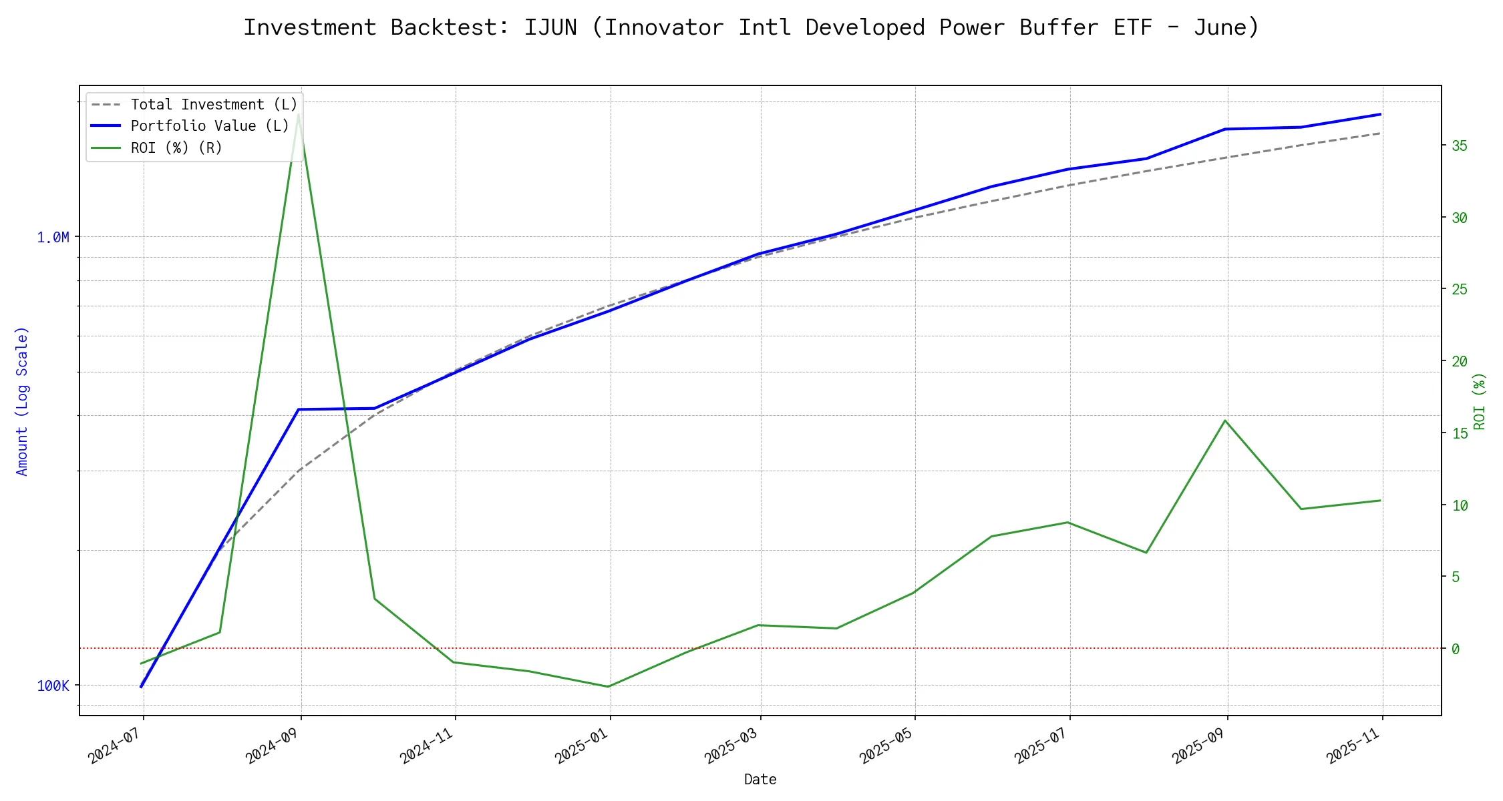Click the 100K left axis tick label
This screenshot has width=1503, height=801.
[53, 686]
